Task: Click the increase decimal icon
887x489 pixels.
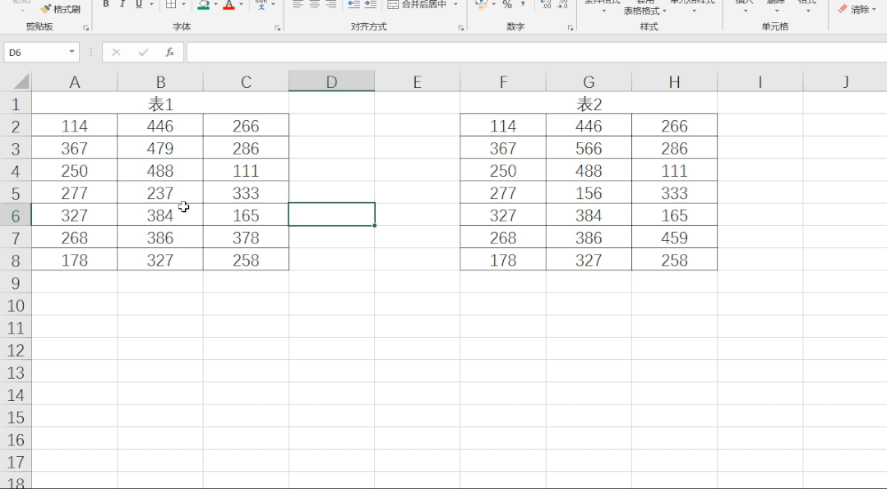Action: click(546, 5)
